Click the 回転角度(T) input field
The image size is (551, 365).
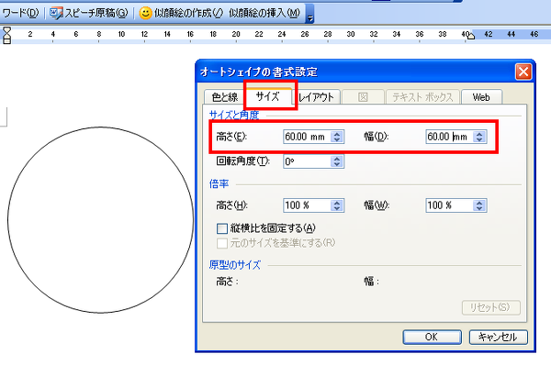pyautogui.click(x=307, y=161)
